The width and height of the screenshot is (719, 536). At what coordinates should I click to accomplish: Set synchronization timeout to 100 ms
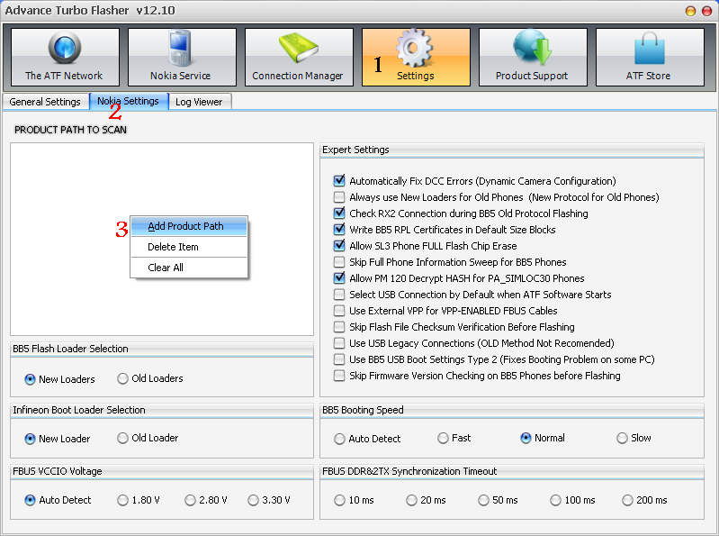coord(555,500)
